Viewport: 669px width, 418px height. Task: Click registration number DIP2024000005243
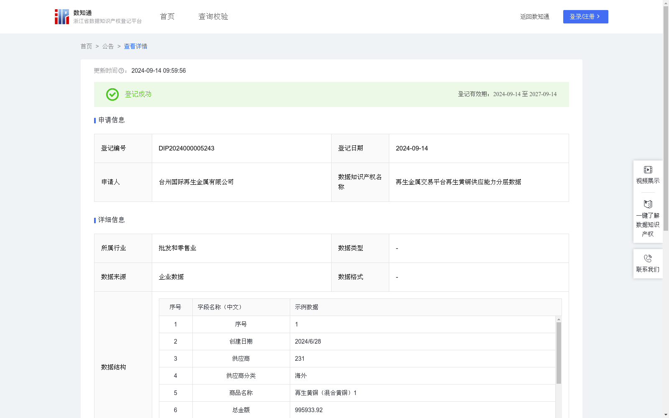click(x=186, y=148)
